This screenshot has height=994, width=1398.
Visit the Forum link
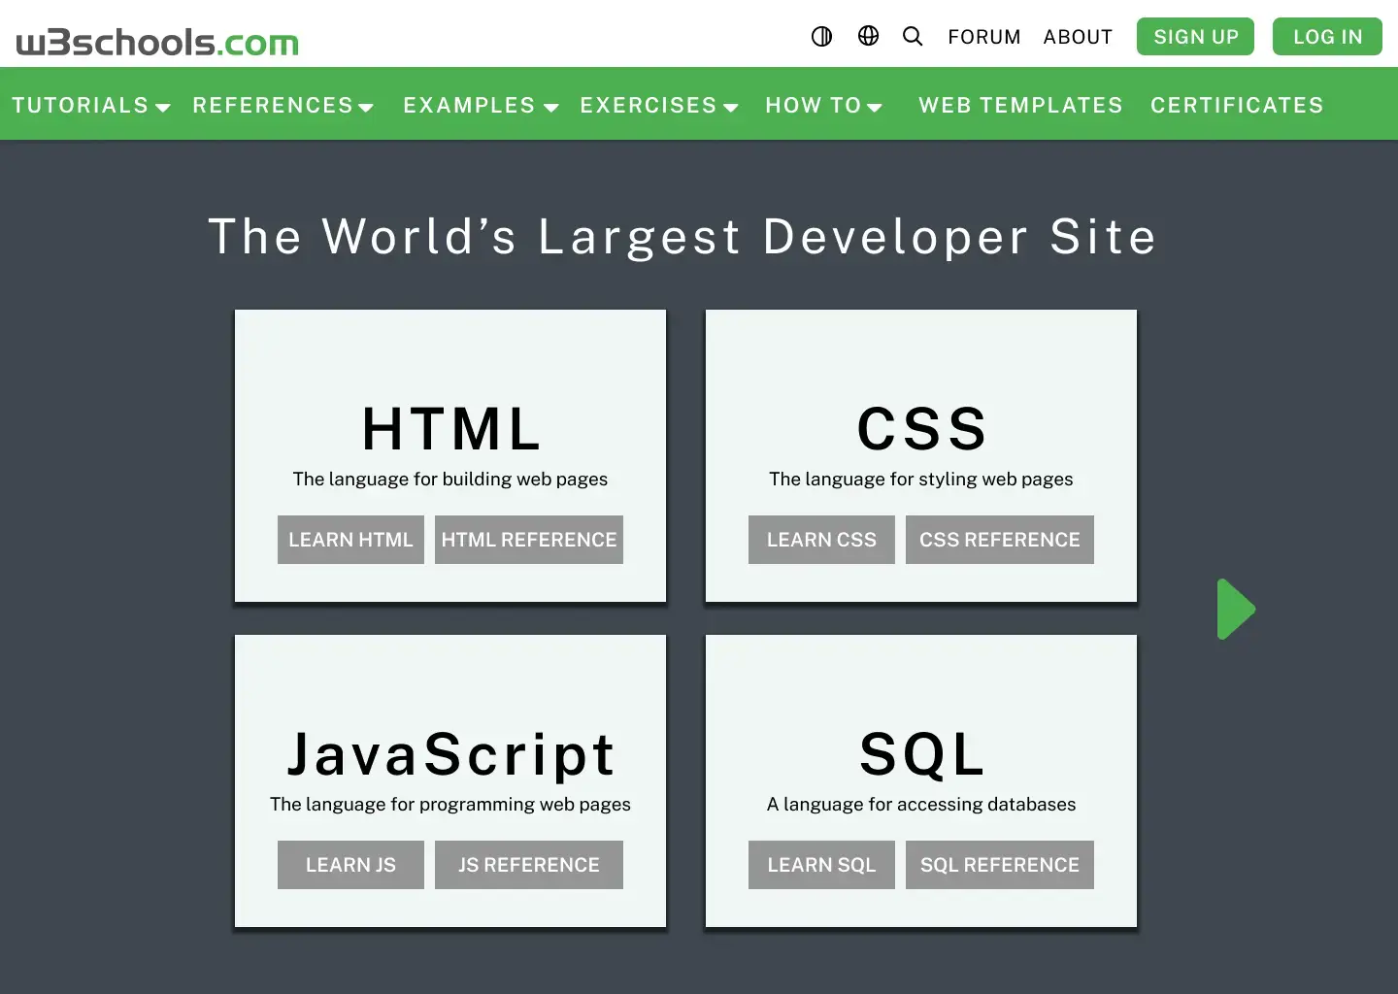point(984,37)
